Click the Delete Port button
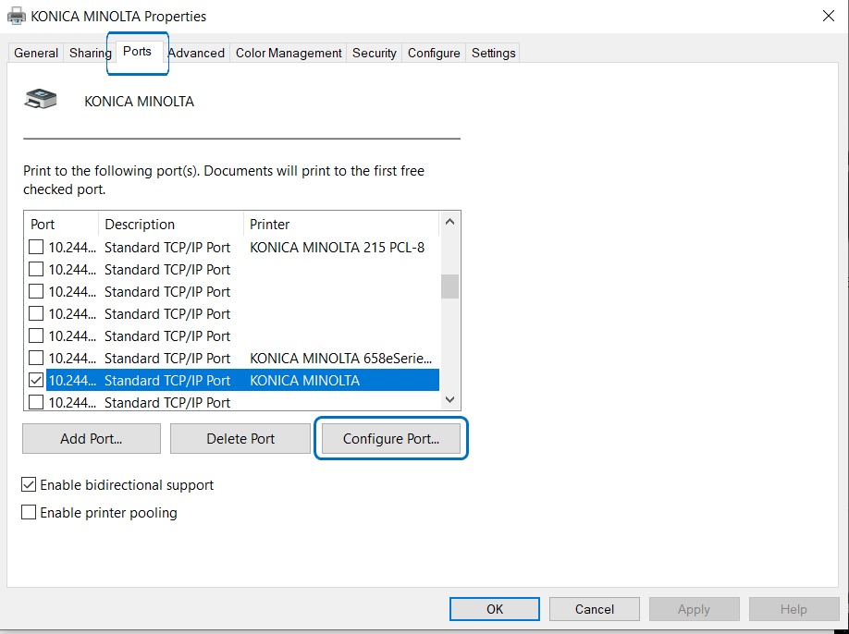This screenshot has width=849, height=634. (240, 439)
